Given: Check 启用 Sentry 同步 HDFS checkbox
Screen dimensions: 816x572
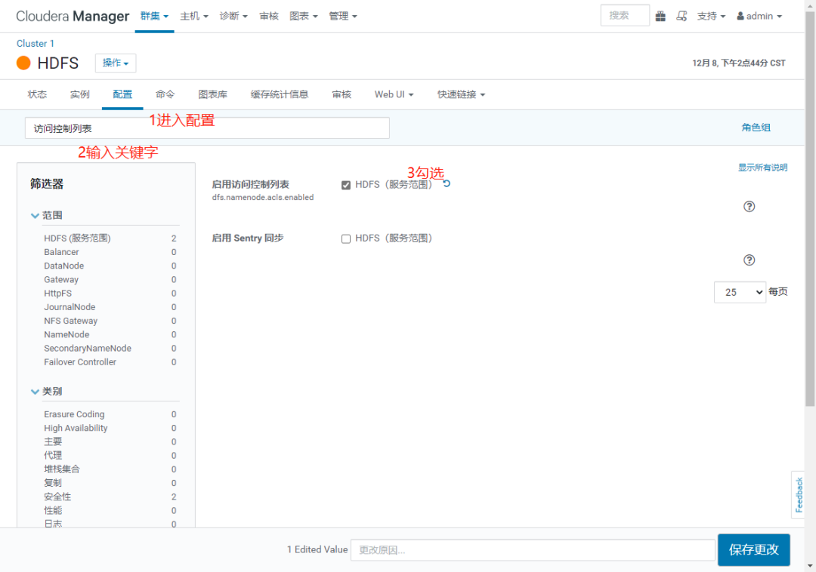Looking at the screenshot, I should coord(345,238).
